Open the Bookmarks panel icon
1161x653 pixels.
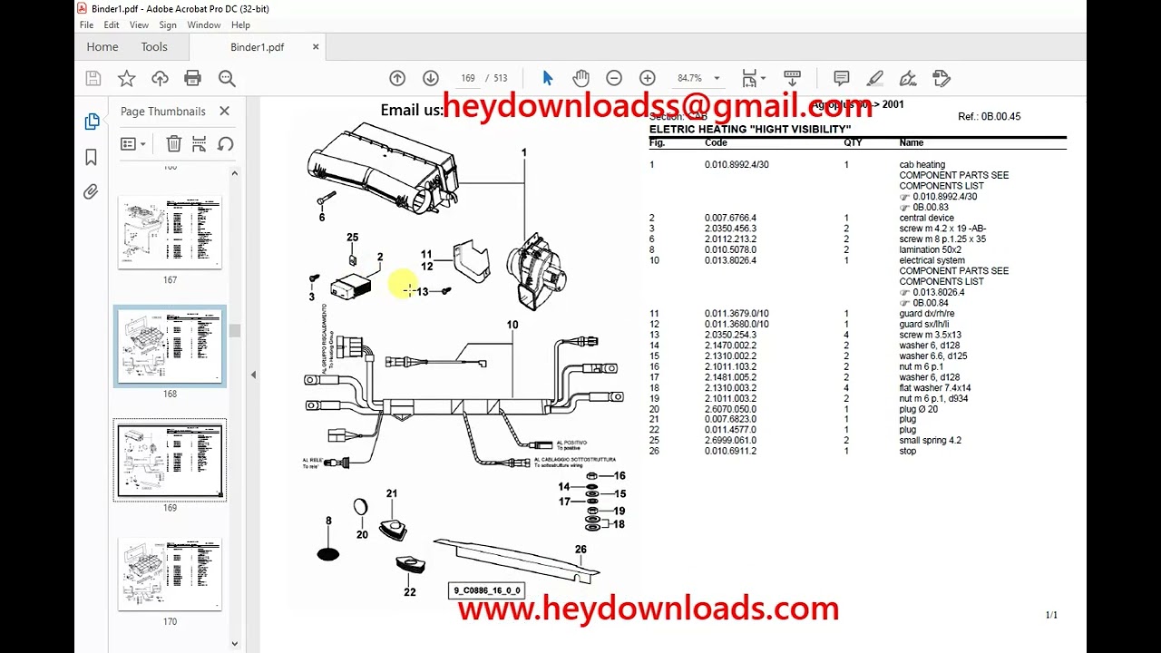[x=91, y=157]
